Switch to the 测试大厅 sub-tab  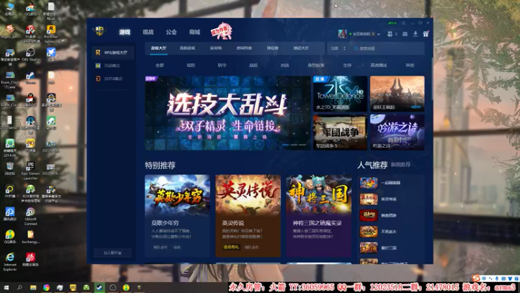(x=301, y=48)
